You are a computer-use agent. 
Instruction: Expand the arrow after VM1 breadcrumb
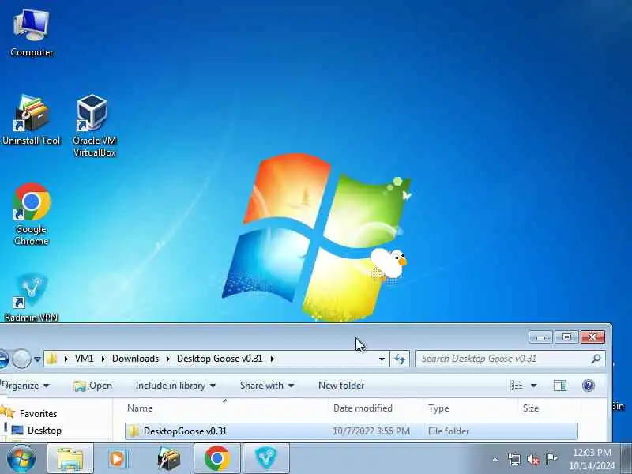(x=103, y=359)
